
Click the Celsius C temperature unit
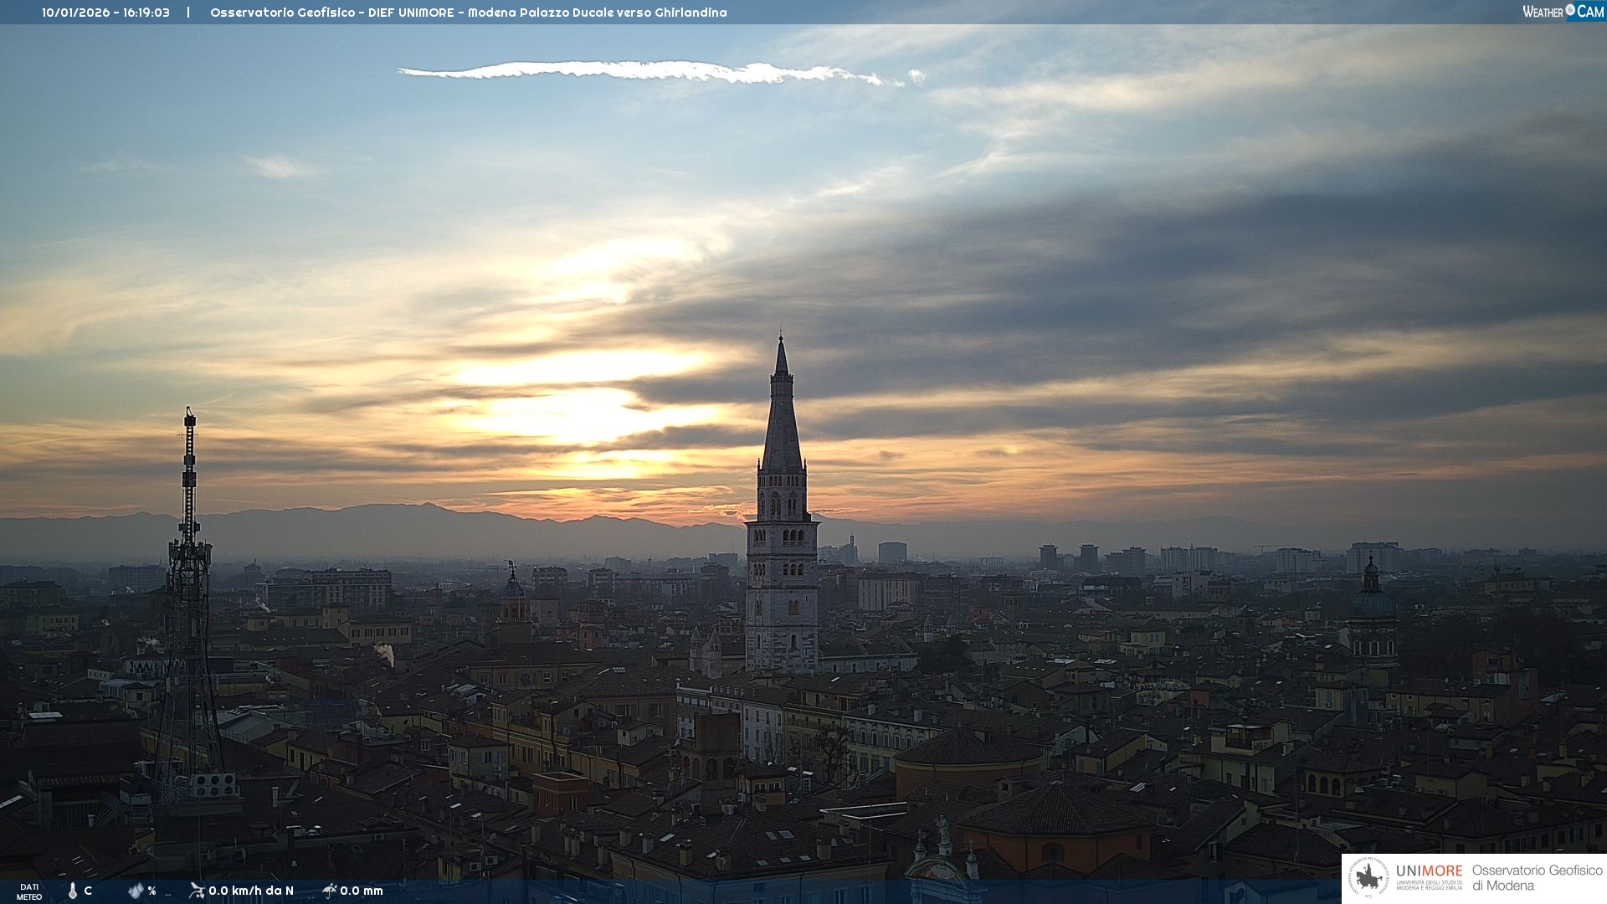[x=88, y=891]
